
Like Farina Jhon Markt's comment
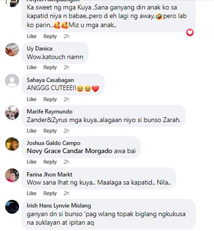pyautogui.click(x=32, y=193)
